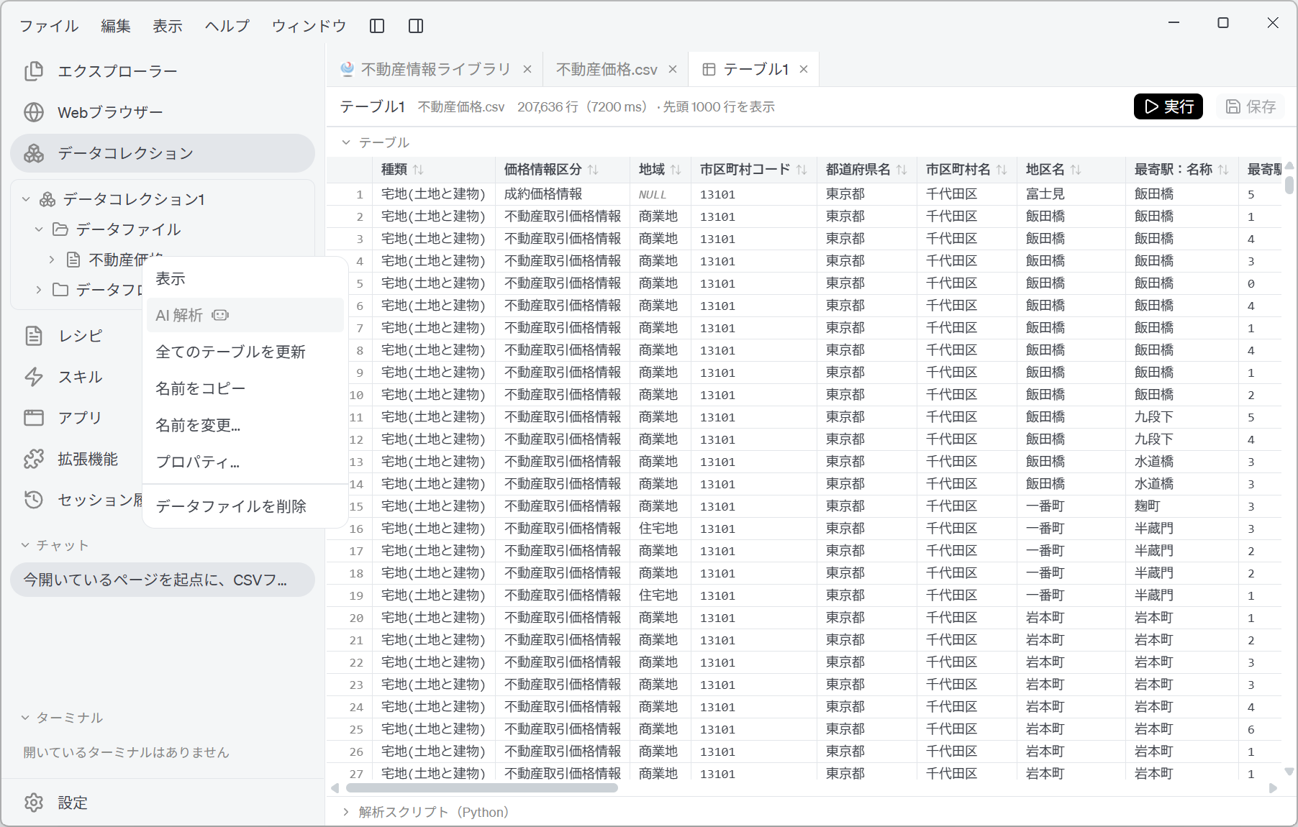Open the ファイル menu
Image resolution: width=1298 pixels, height=827 pixels.
(49, 26)
